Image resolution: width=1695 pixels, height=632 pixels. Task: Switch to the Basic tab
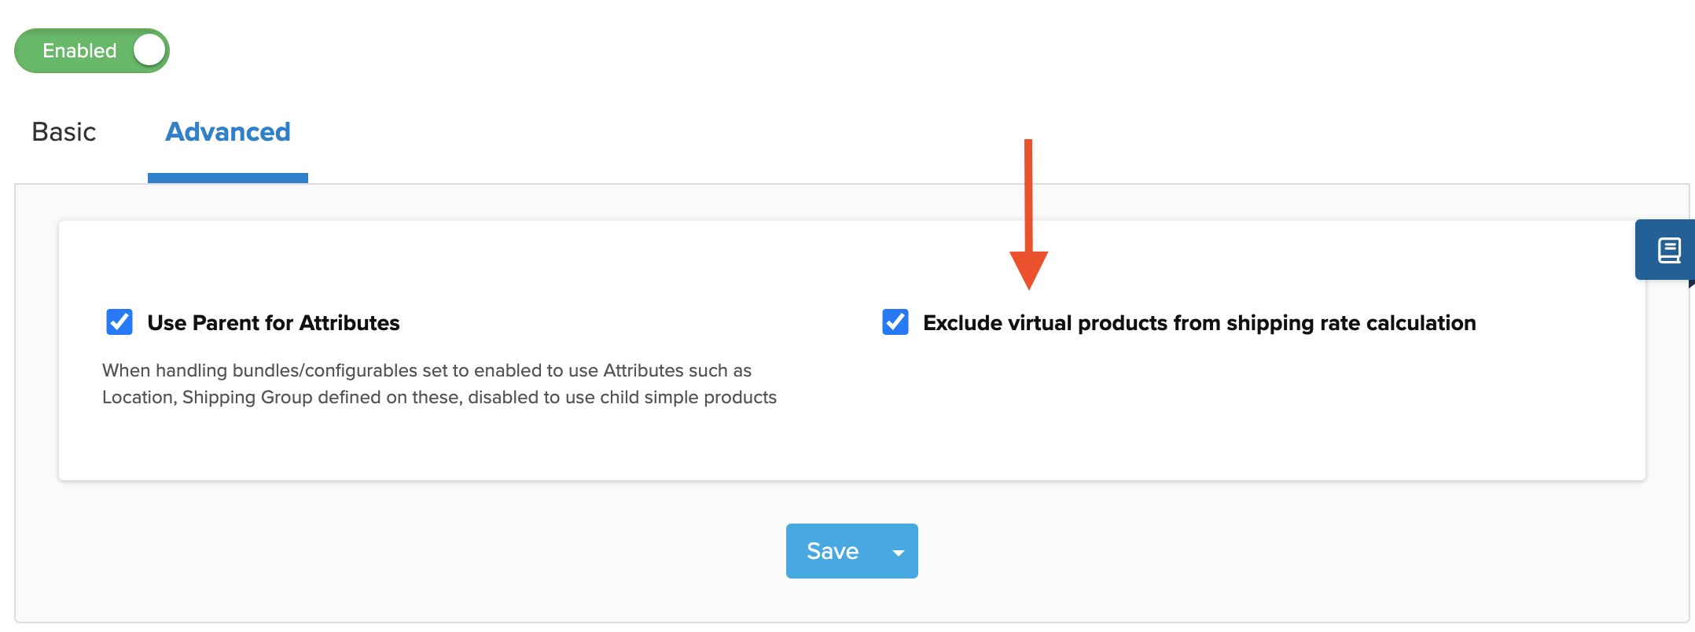[64, 132]
